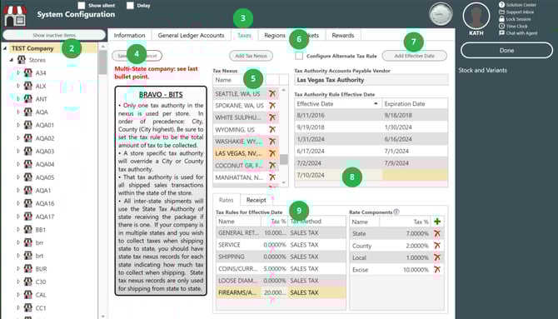Click the Rate Components info icon
The image size is (558, 319).
click(x=396, y=212)
